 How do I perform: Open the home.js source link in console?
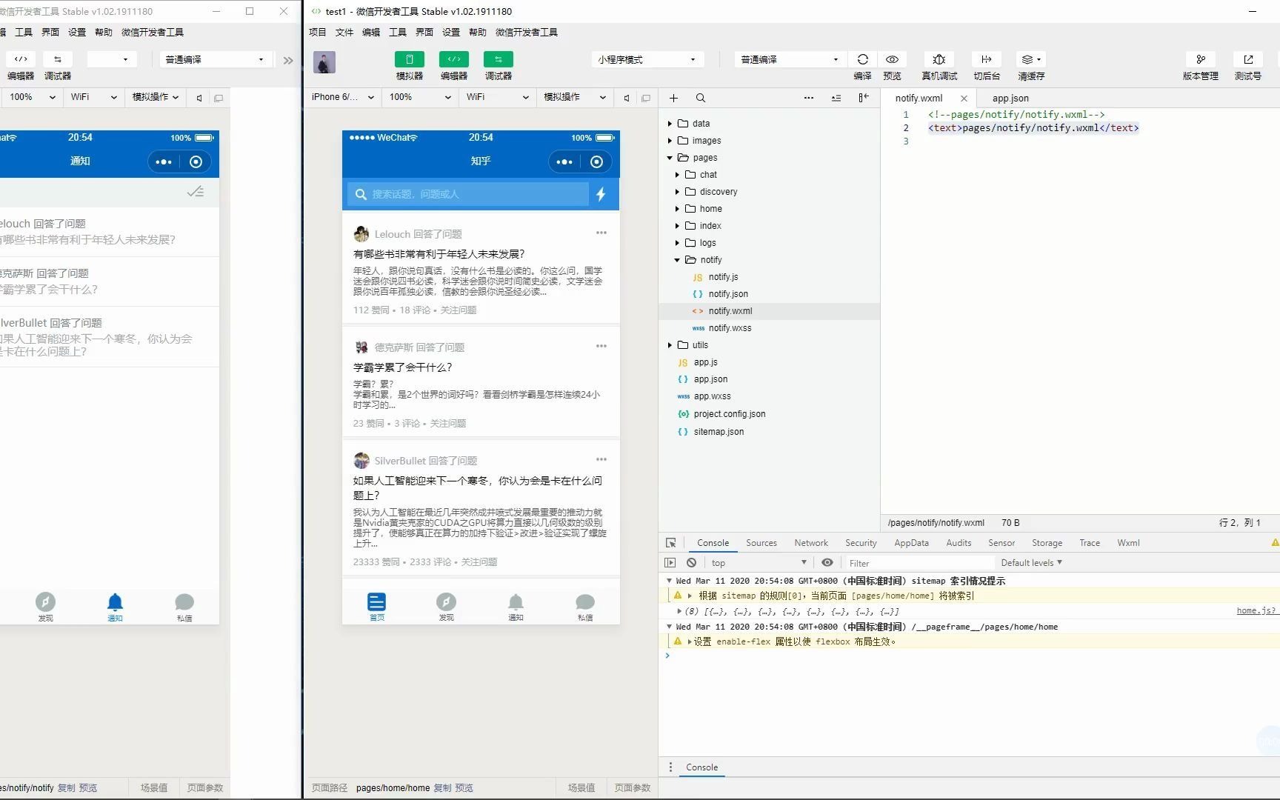pyautogui.click(x=1256, y=611)
